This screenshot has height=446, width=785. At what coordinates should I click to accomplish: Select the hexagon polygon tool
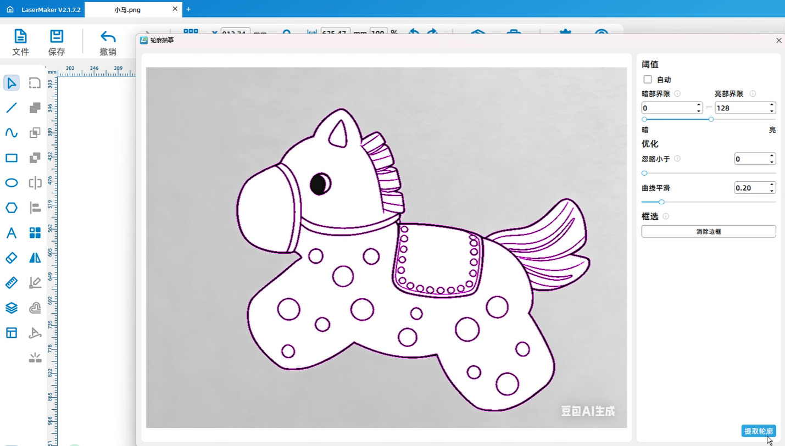[12, 208]
